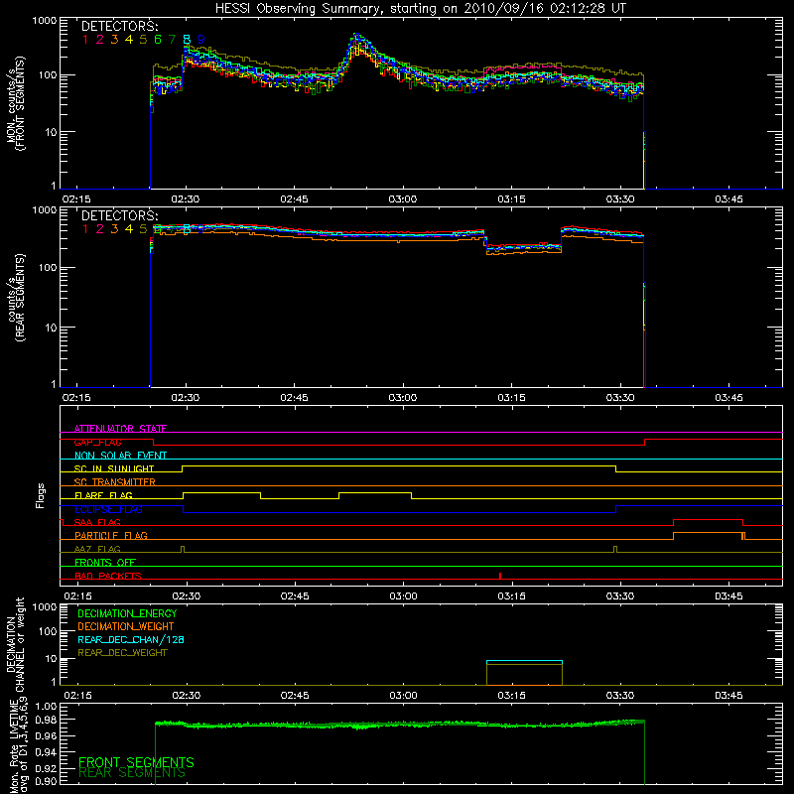Click DETECTORS: label in the front segments plot
Image resolution: width=794 pixels, height=794 pixels.
coord(119,27)
